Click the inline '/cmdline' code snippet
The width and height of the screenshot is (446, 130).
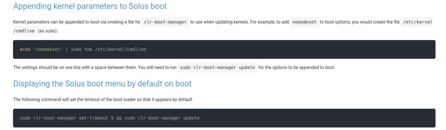[24, 31]
